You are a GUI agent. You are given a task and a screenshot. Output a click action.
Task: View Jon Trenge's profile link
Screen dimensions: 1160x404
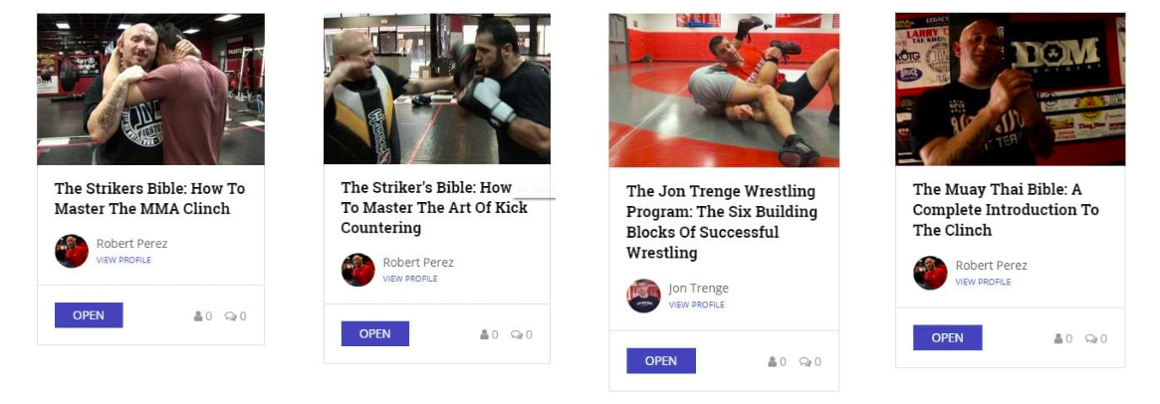(x=697, y=304)
